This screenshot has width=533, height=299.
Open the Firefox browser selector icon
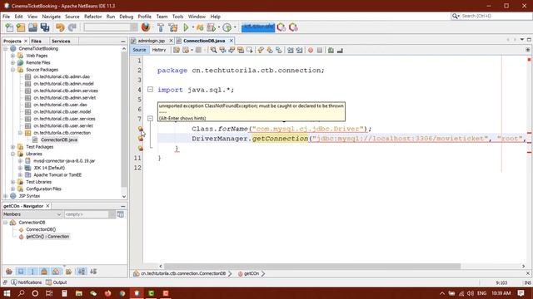[146, 27]
